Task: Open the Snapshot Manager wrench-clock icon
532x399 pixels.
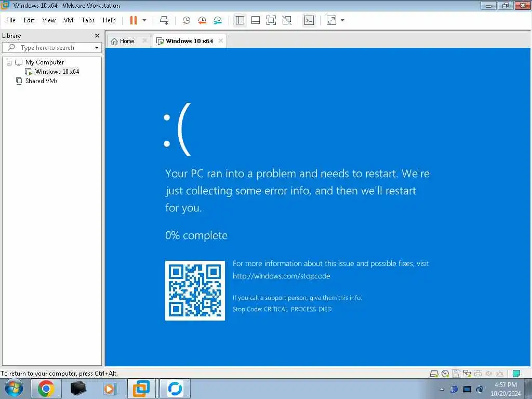Action: click(218, 20)
